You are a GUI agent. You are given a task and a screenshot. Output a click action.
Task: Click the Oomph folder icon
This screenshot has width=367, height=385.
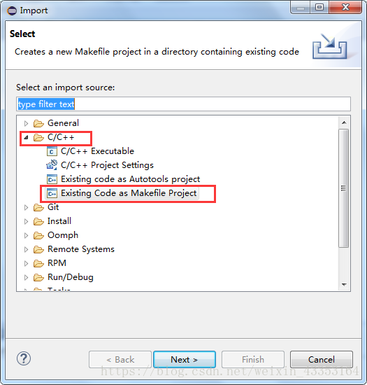coord(38,235)
